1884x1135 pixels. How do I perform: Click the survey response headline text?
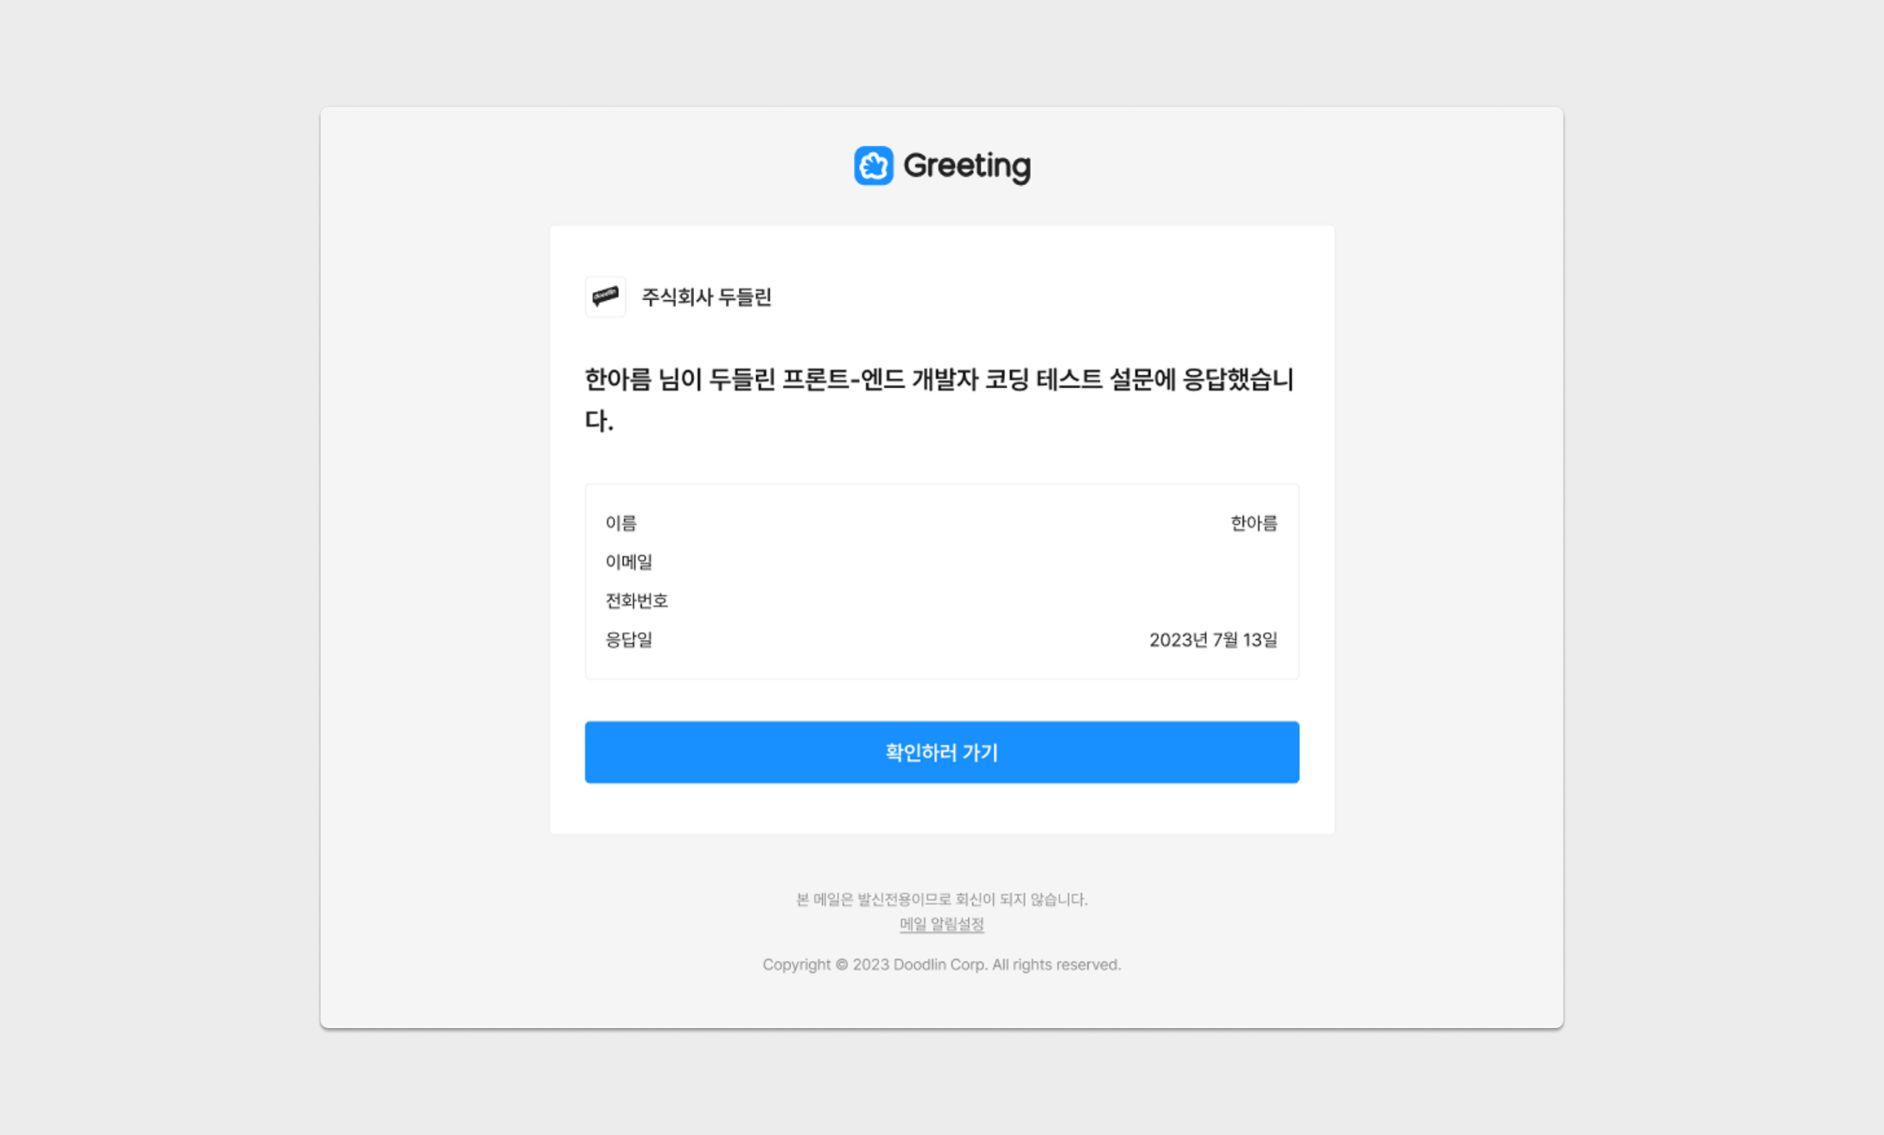click(x=938, y=380)
